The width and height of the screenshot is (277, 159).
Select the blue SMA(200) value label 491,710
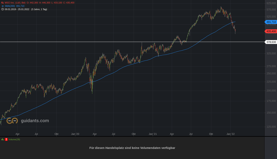(271, 22)
